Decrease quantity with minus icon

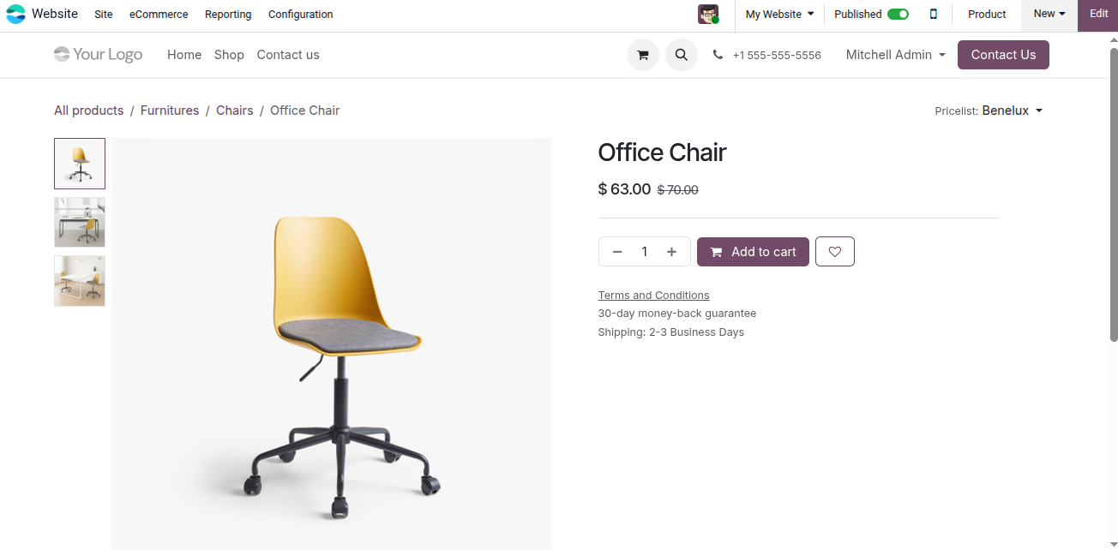[x=617, y=252]
